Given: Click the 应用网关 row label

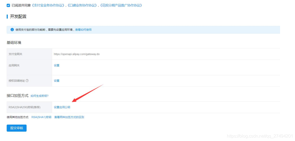Looking at the screenshot, I should tap(14, 65).
